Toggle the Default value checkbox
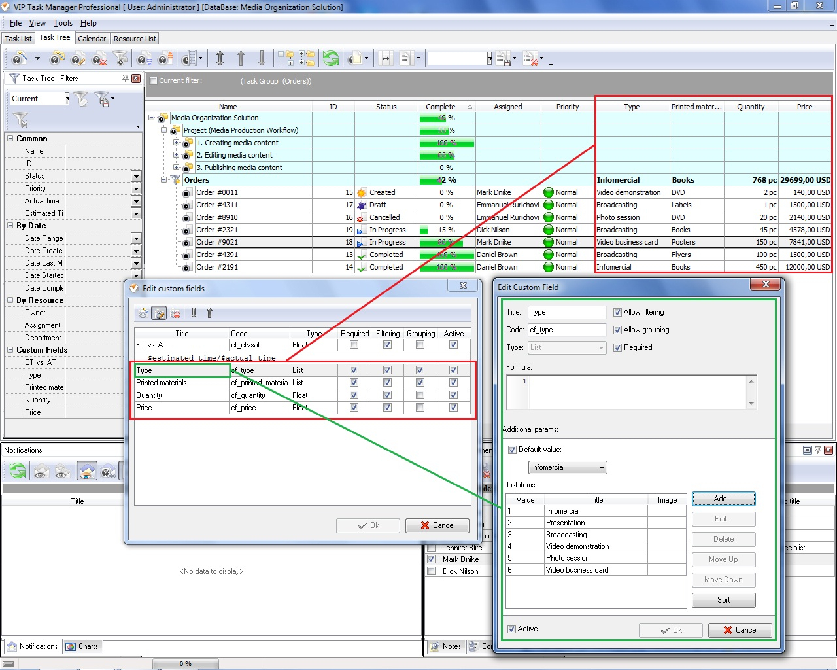The image size is (837, 670). click(512, 450)
